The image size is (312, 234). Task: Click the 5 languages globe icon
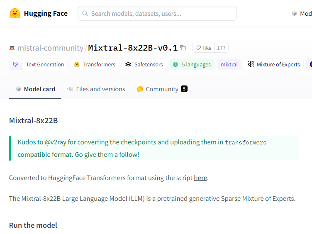click(175, 64)
